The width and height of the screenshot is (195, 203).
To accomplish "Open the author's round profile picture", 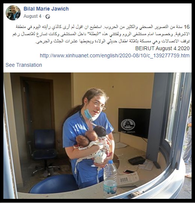I will pyautogui.click(x=13, y=13).
